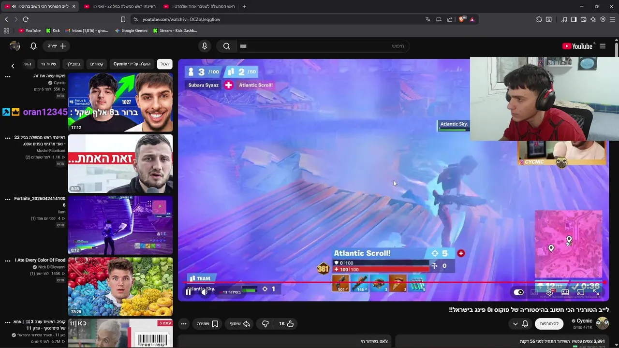Open the YouTube notifications bell
Screen dimensions: 619x348
(x=33, y=46)
